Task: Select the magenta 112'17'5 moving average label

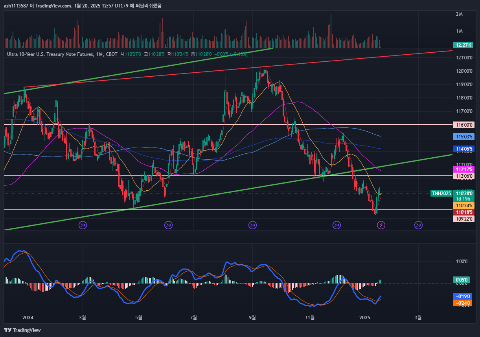Action: point(464,169)
